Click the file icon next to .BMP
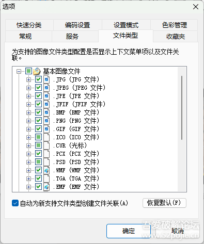The image size is (204, 244). tap(46, 112)
